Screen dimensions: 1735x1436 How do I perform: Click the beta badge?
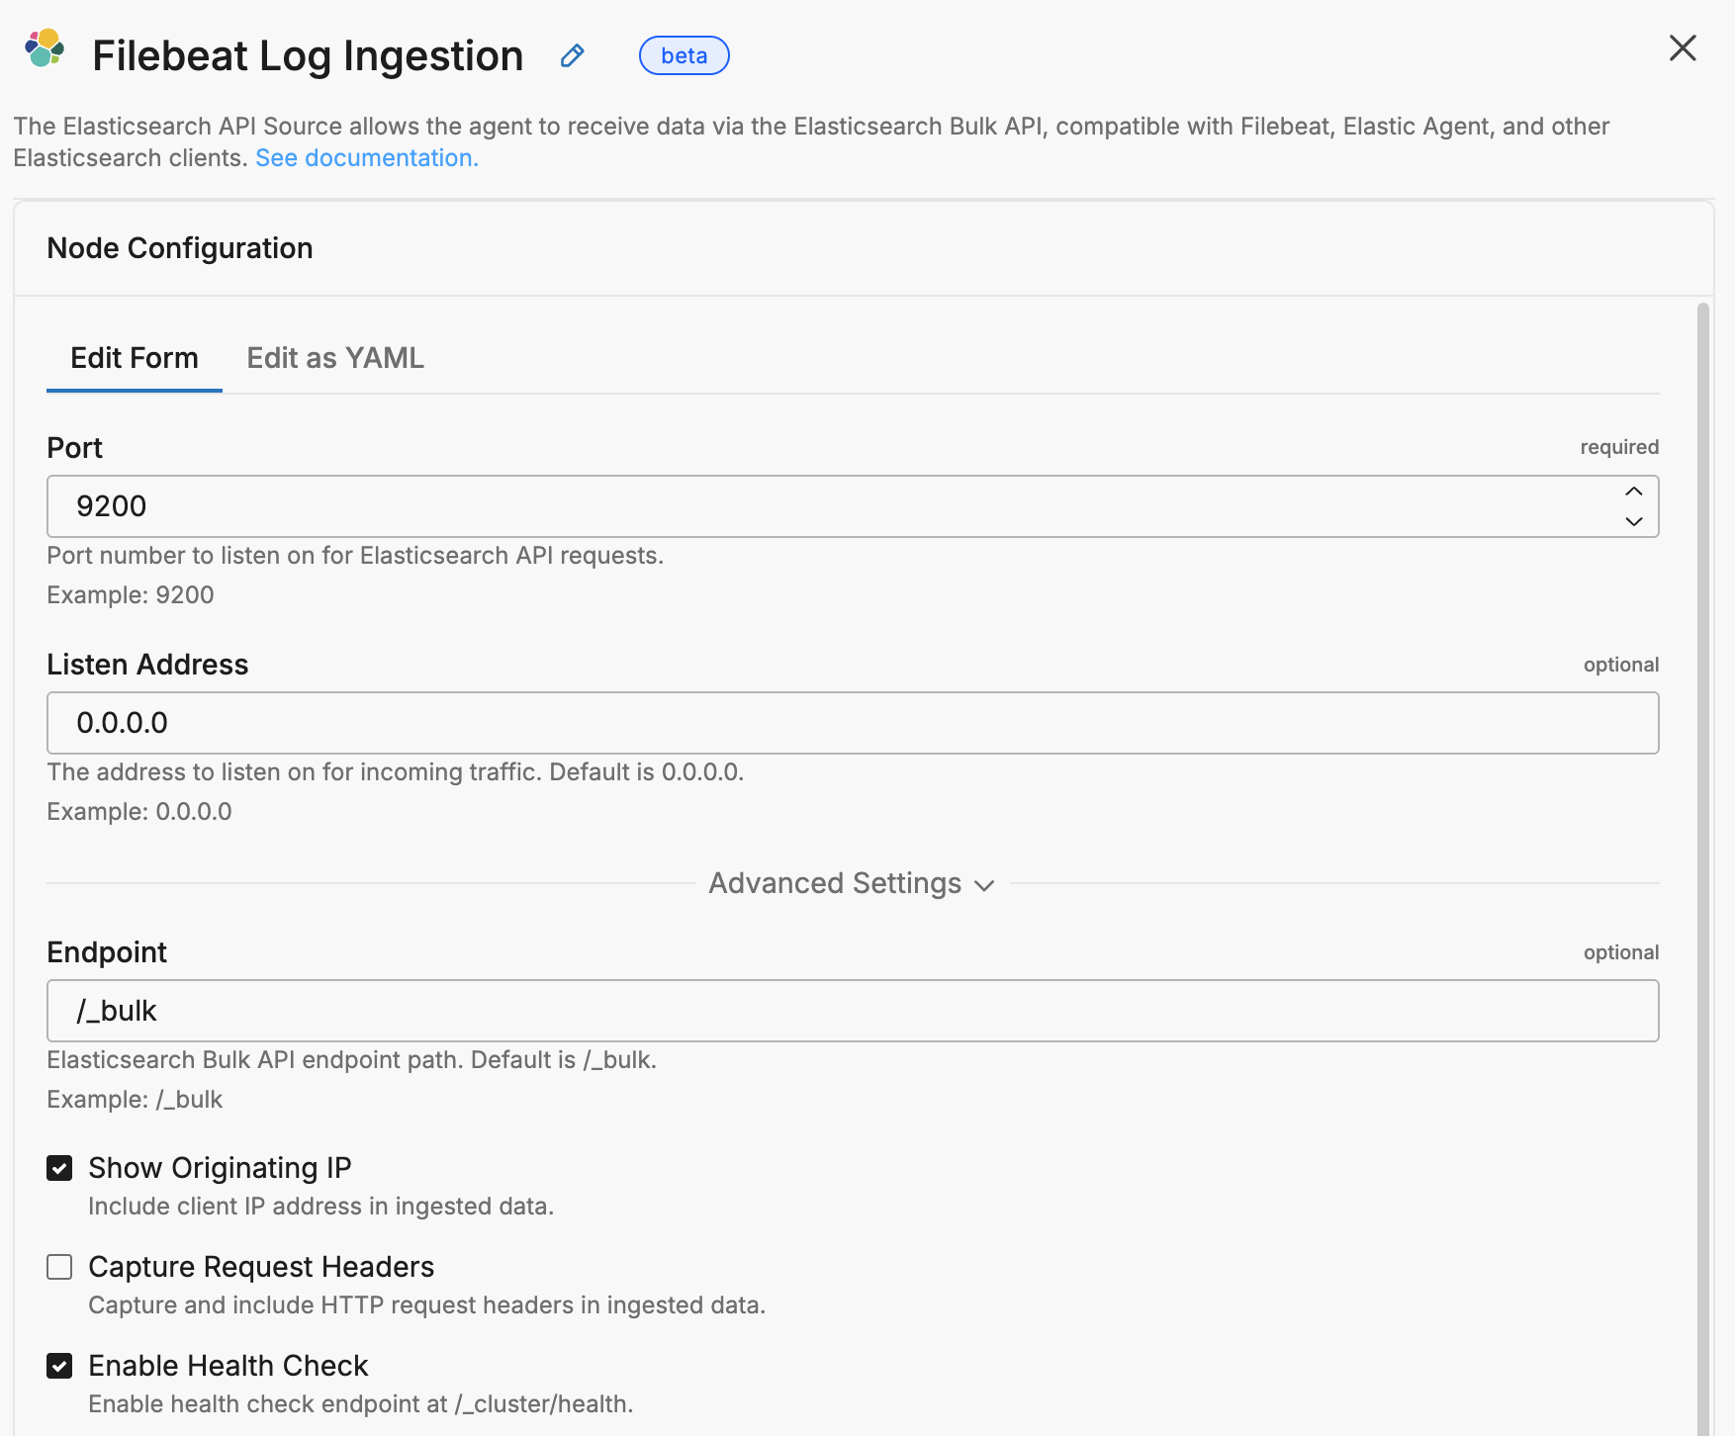[x=684, y=55]
